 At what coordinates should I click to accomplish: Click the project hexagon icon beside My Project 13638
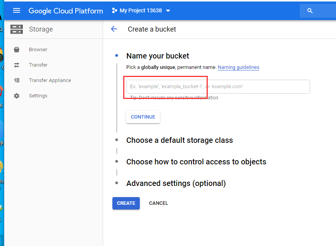coord(115,10)
